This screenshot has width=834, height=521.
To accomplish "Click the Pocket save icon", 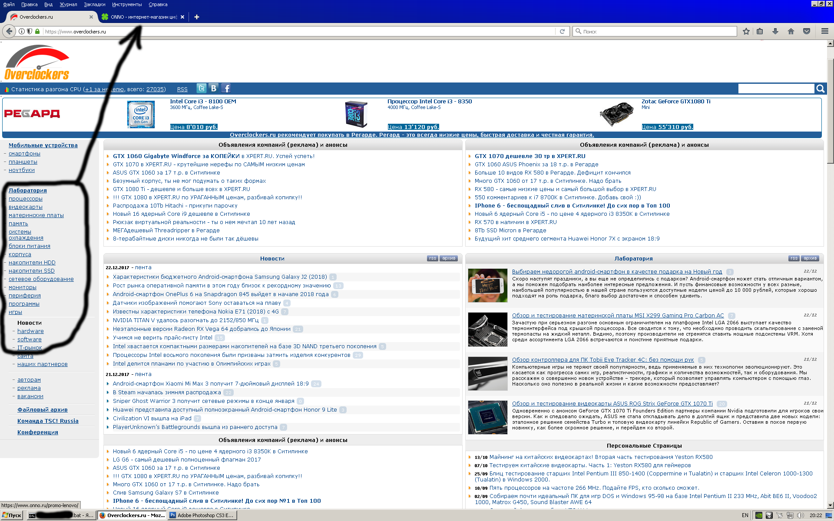I will point(807,31).
